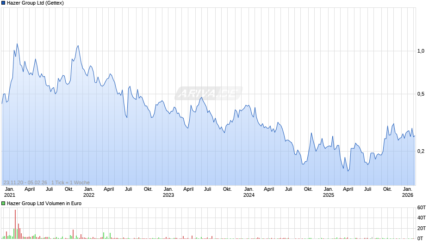Click the 'Hazer Group Ltd Volumen in Euro' label
The width and height of the screenshot is (435, 243).
click(44, 203)
